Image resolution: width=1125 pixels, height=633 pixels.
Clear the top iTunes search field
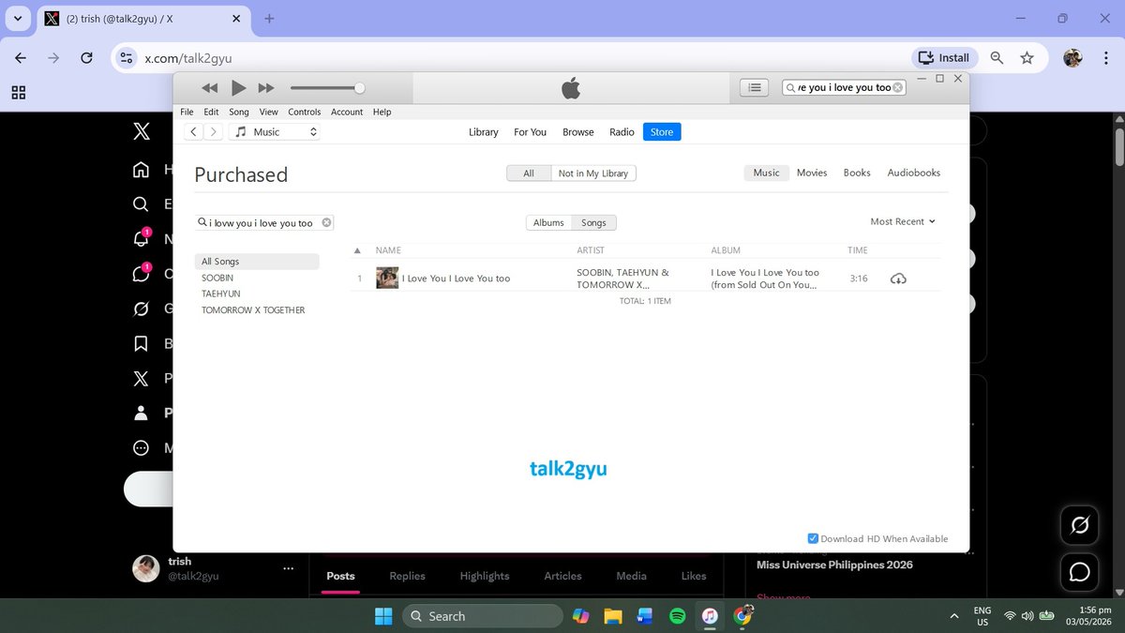point(897,87)
